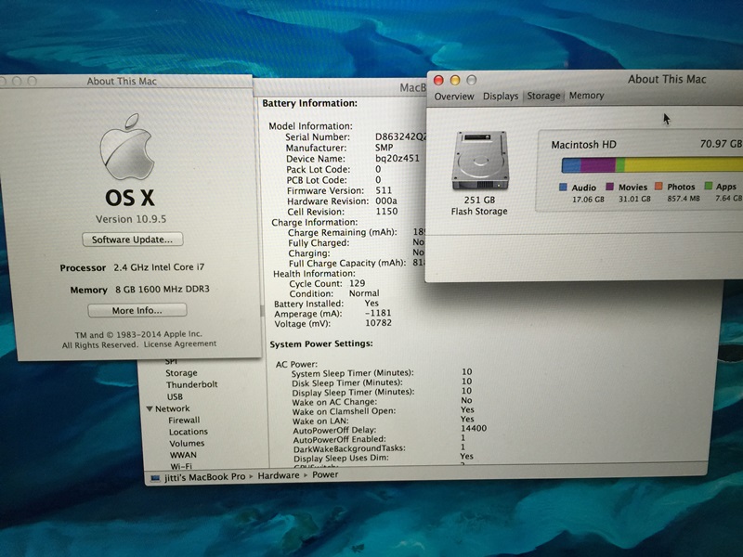Click the Audio 17.06 GB value
This screenshot has height=557, width=743.
tap(588, 200)
